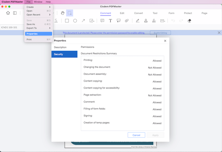222x152 pixels.
Task: Click 'Signing:' permission label
Action: click(x=88, y=116)
